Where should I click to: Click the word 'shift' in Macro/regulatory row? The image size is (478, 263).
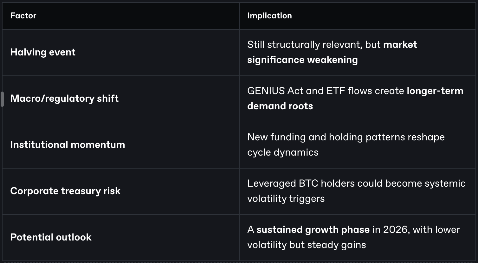108,99
